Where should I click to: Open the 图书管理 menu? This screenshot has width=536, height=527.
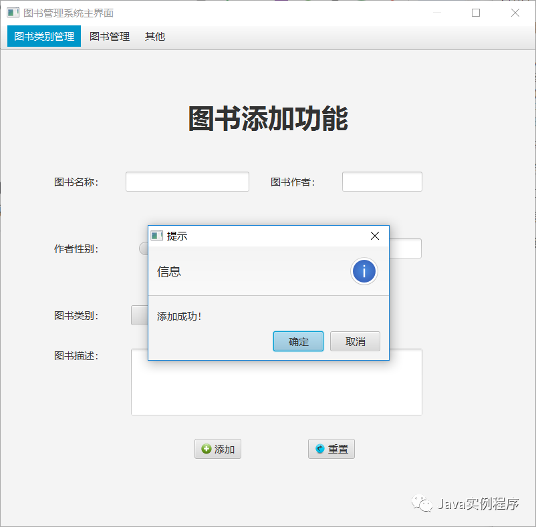point(110,36)
